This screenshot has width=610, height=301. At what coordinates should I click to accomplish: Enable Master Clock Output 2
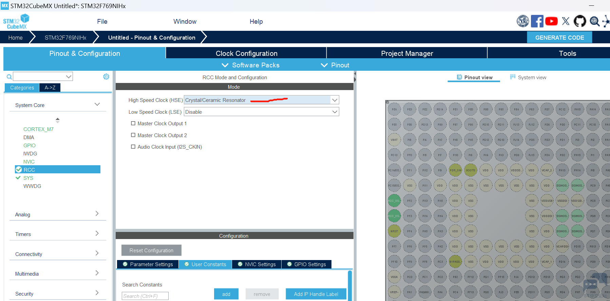(133, 135)
